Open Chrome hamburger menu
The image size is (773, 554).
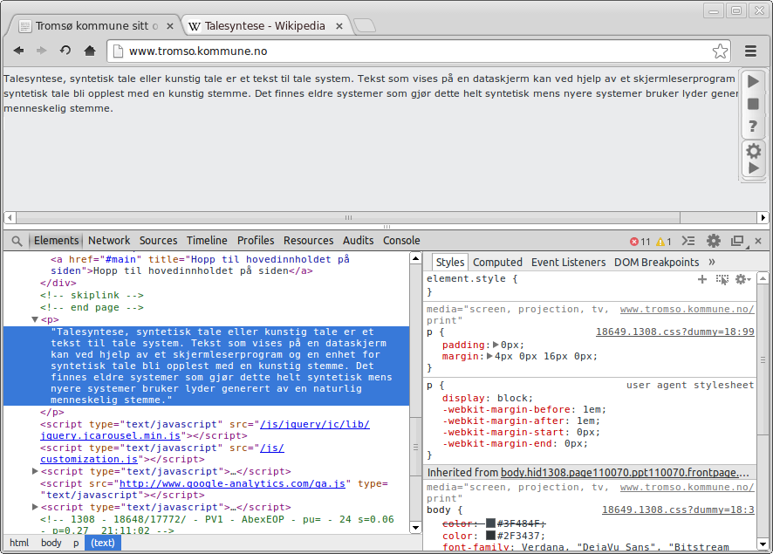(x=750, y=51)
